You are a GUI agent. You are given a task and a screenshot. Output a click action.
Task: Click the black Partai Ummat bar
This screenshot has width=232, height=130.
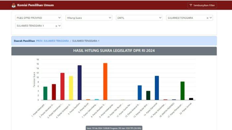tap(191, 99)
